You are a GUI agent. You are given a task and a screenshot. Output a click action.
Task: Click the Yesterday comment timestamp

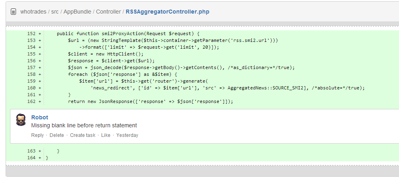point(127,135)
